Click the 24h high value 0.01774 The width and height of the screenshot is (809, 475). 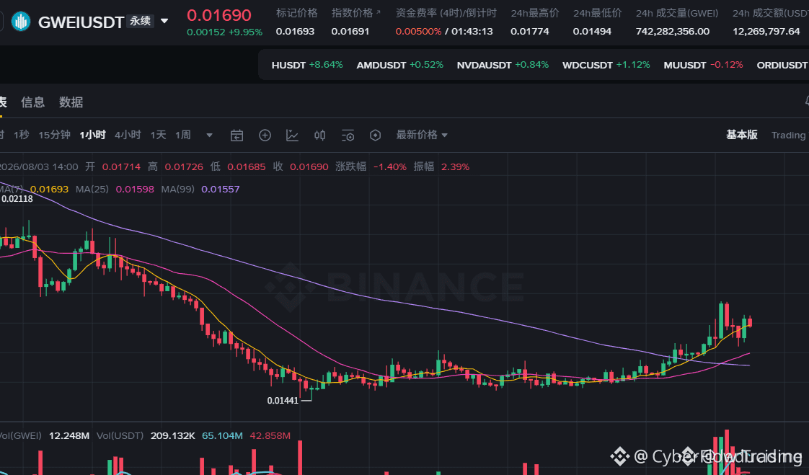[x=529, y=32]
